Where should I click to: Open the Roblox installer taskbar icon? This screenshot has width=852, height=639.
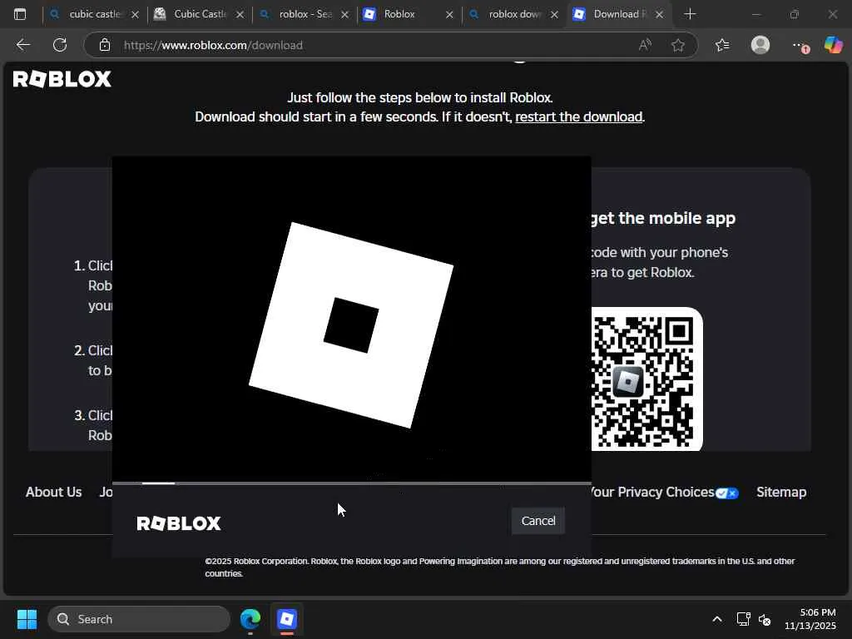[x=287, y=619]
